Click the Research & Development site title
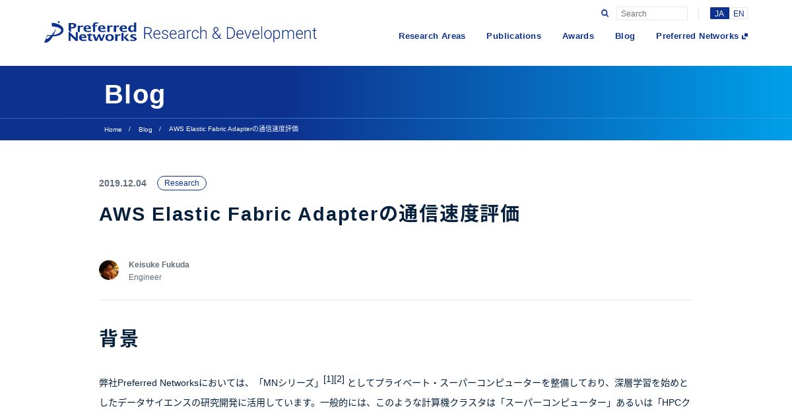The width and height of the screenshot is (792, 415). point(230,34)
